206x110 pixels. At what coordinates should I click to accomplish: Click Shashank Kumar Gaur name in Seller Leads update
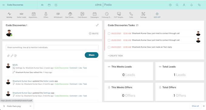click(22, 81)
